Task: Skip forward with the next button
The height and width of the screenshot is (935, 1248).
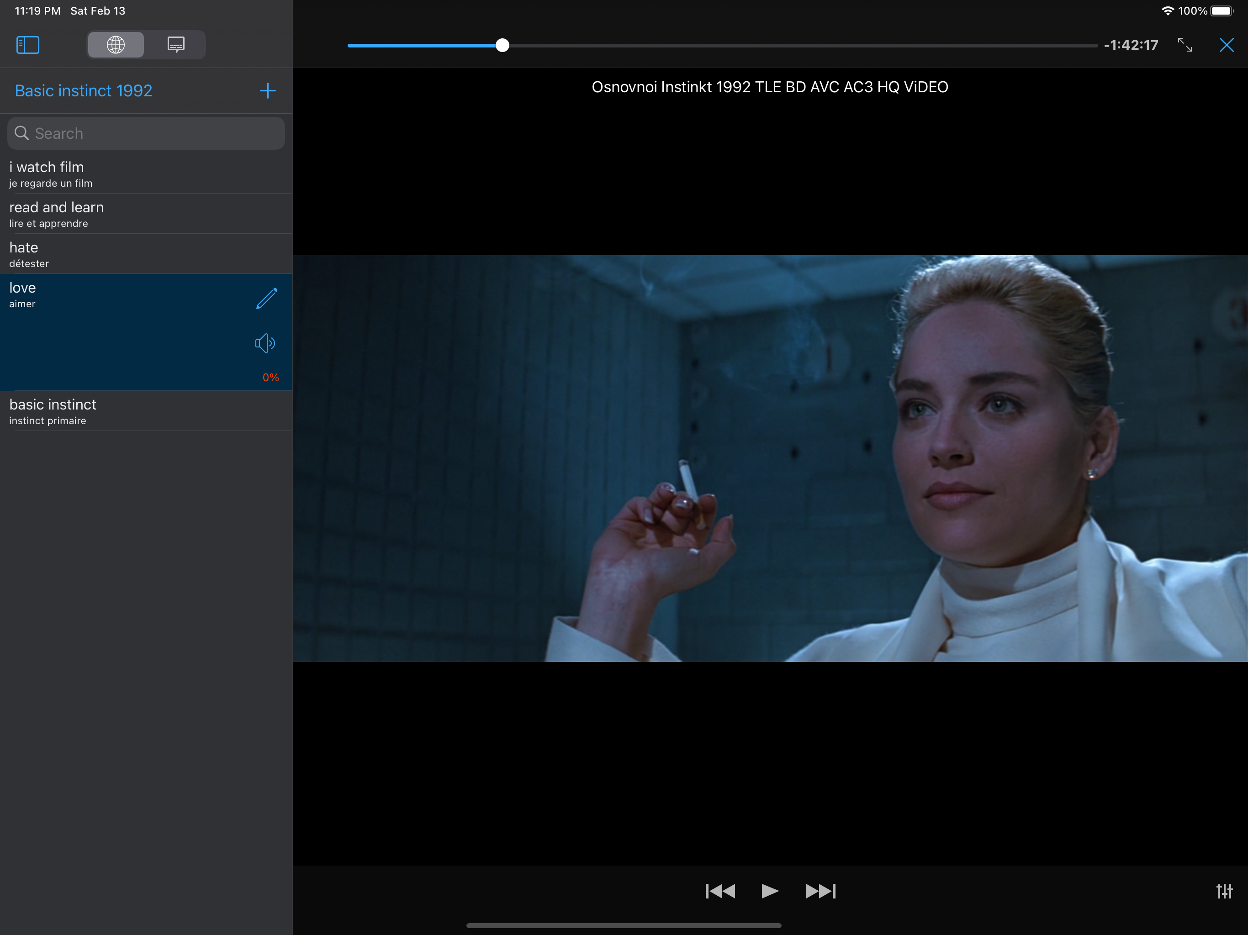Action: click(x=820, y=890)
